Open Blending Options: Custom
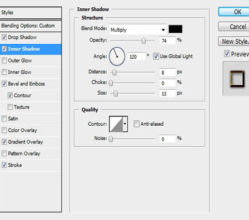This screenshot has height=220, width=249. click(x=30, y=25)
